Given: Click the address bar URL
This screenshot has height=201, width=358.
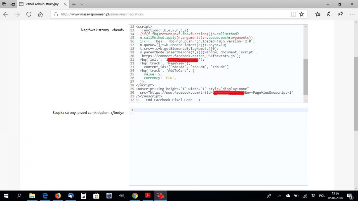Looking at the screenshot, I should [x=102, y=14].
